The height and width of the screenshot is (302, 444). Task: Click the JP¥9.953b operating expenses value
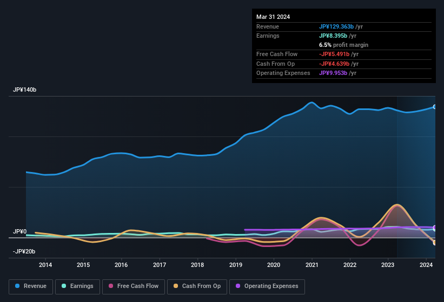click(x=333, y=73)
